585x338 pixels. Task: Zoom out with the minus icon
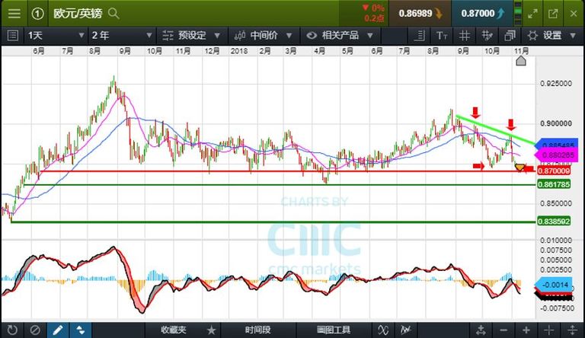[503, 330]
